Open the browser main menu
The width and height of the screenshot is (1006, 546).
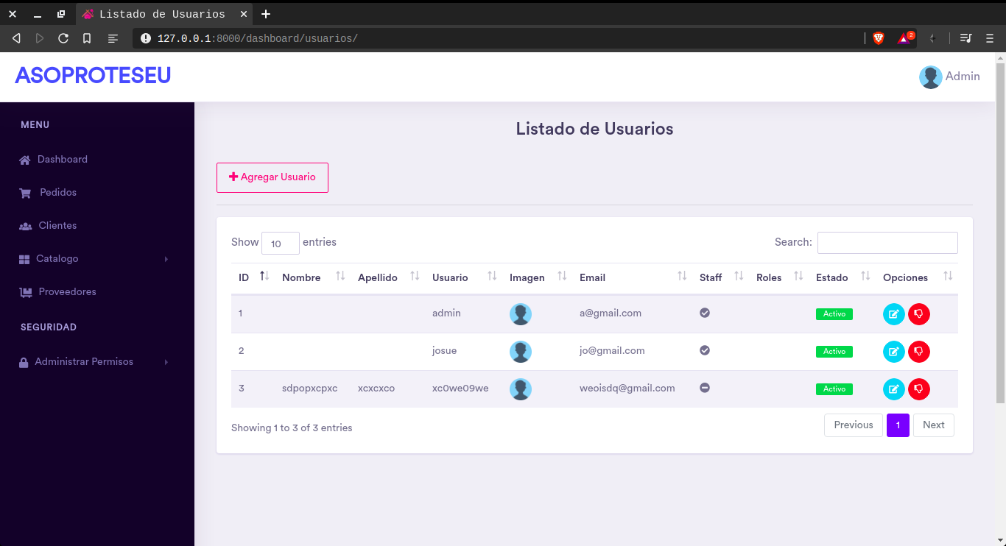point(990,38)
